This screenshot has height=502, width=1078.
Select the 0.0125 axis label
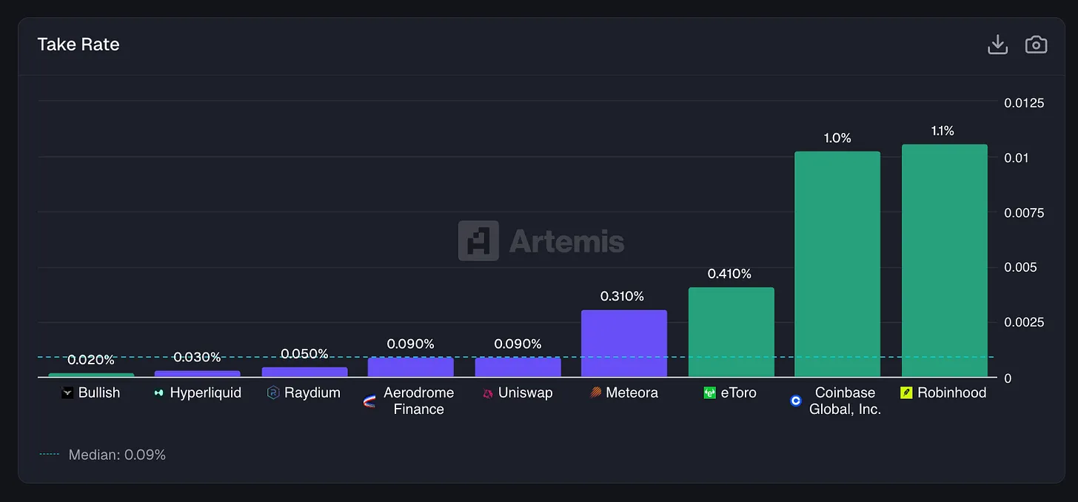tap(1024, 103)
